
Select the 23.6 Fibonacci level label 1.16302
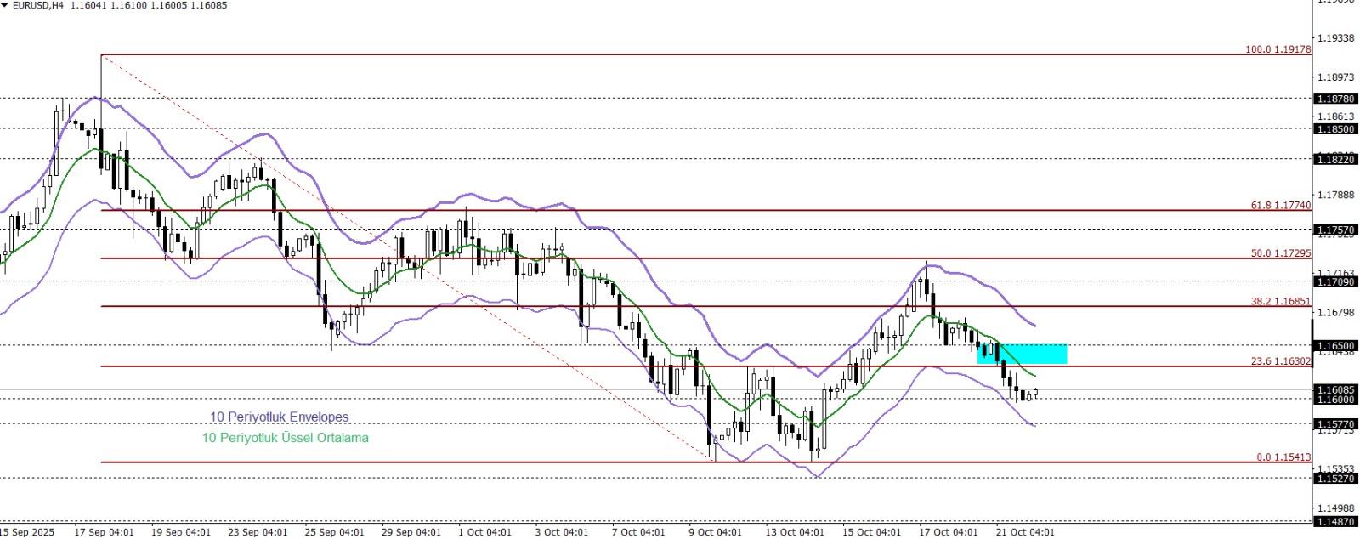[x=1281, y=361]
